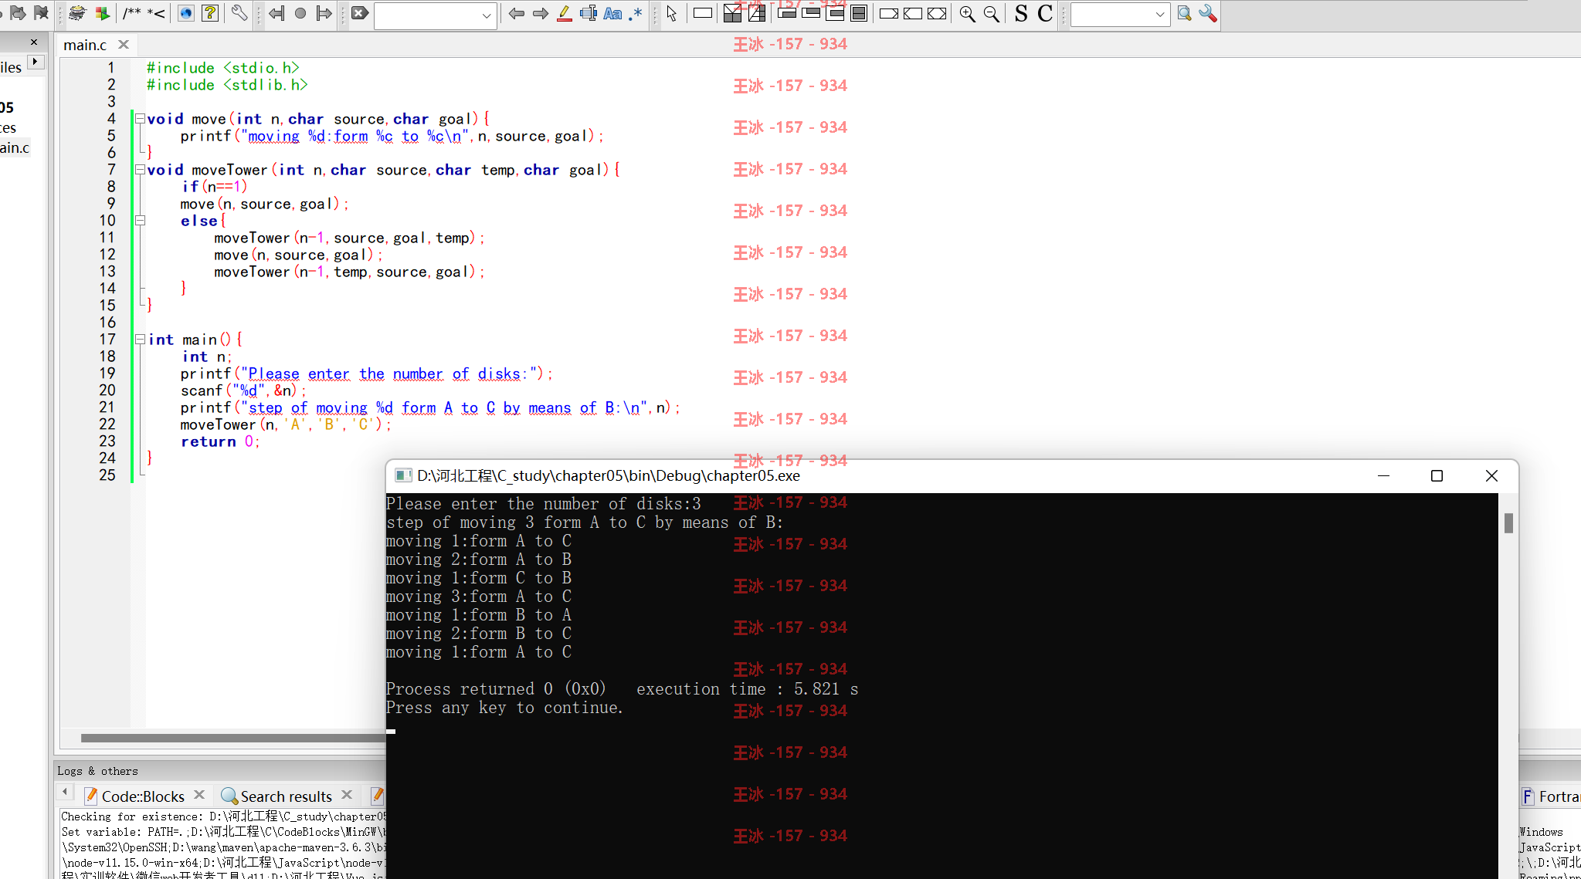Open the grey wrench preferences icon
The height and width of the screenshot is (879, 1581).
pos(239,13)
